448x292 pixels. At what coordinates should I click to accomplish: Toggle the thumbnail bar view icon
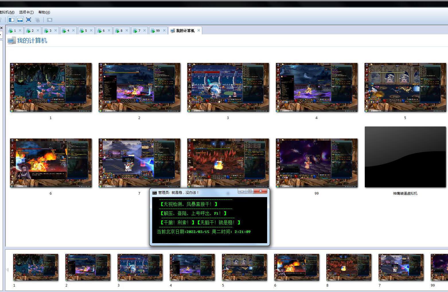[20, 20]
